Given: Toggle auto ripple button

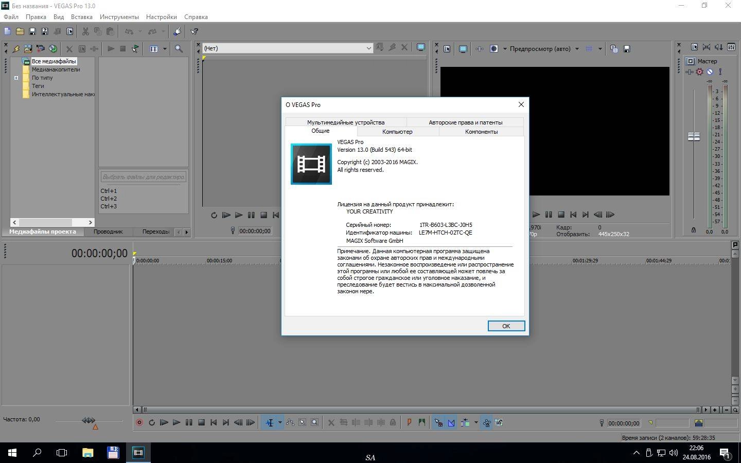Looking at the screenshot, I should pyautogui.click(x=466, y=422).
